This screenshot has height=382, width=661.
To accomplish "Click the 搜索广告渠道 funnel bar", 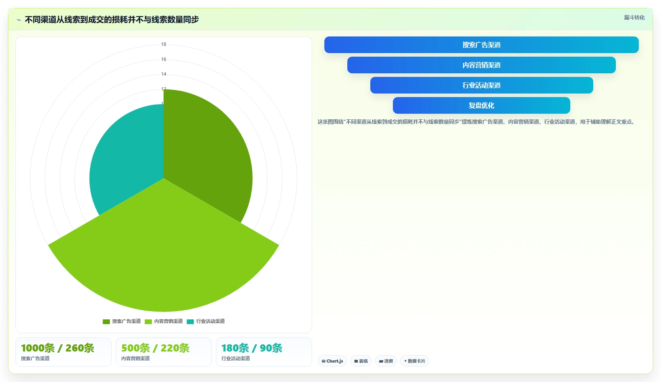I will [x=481, y=45].
